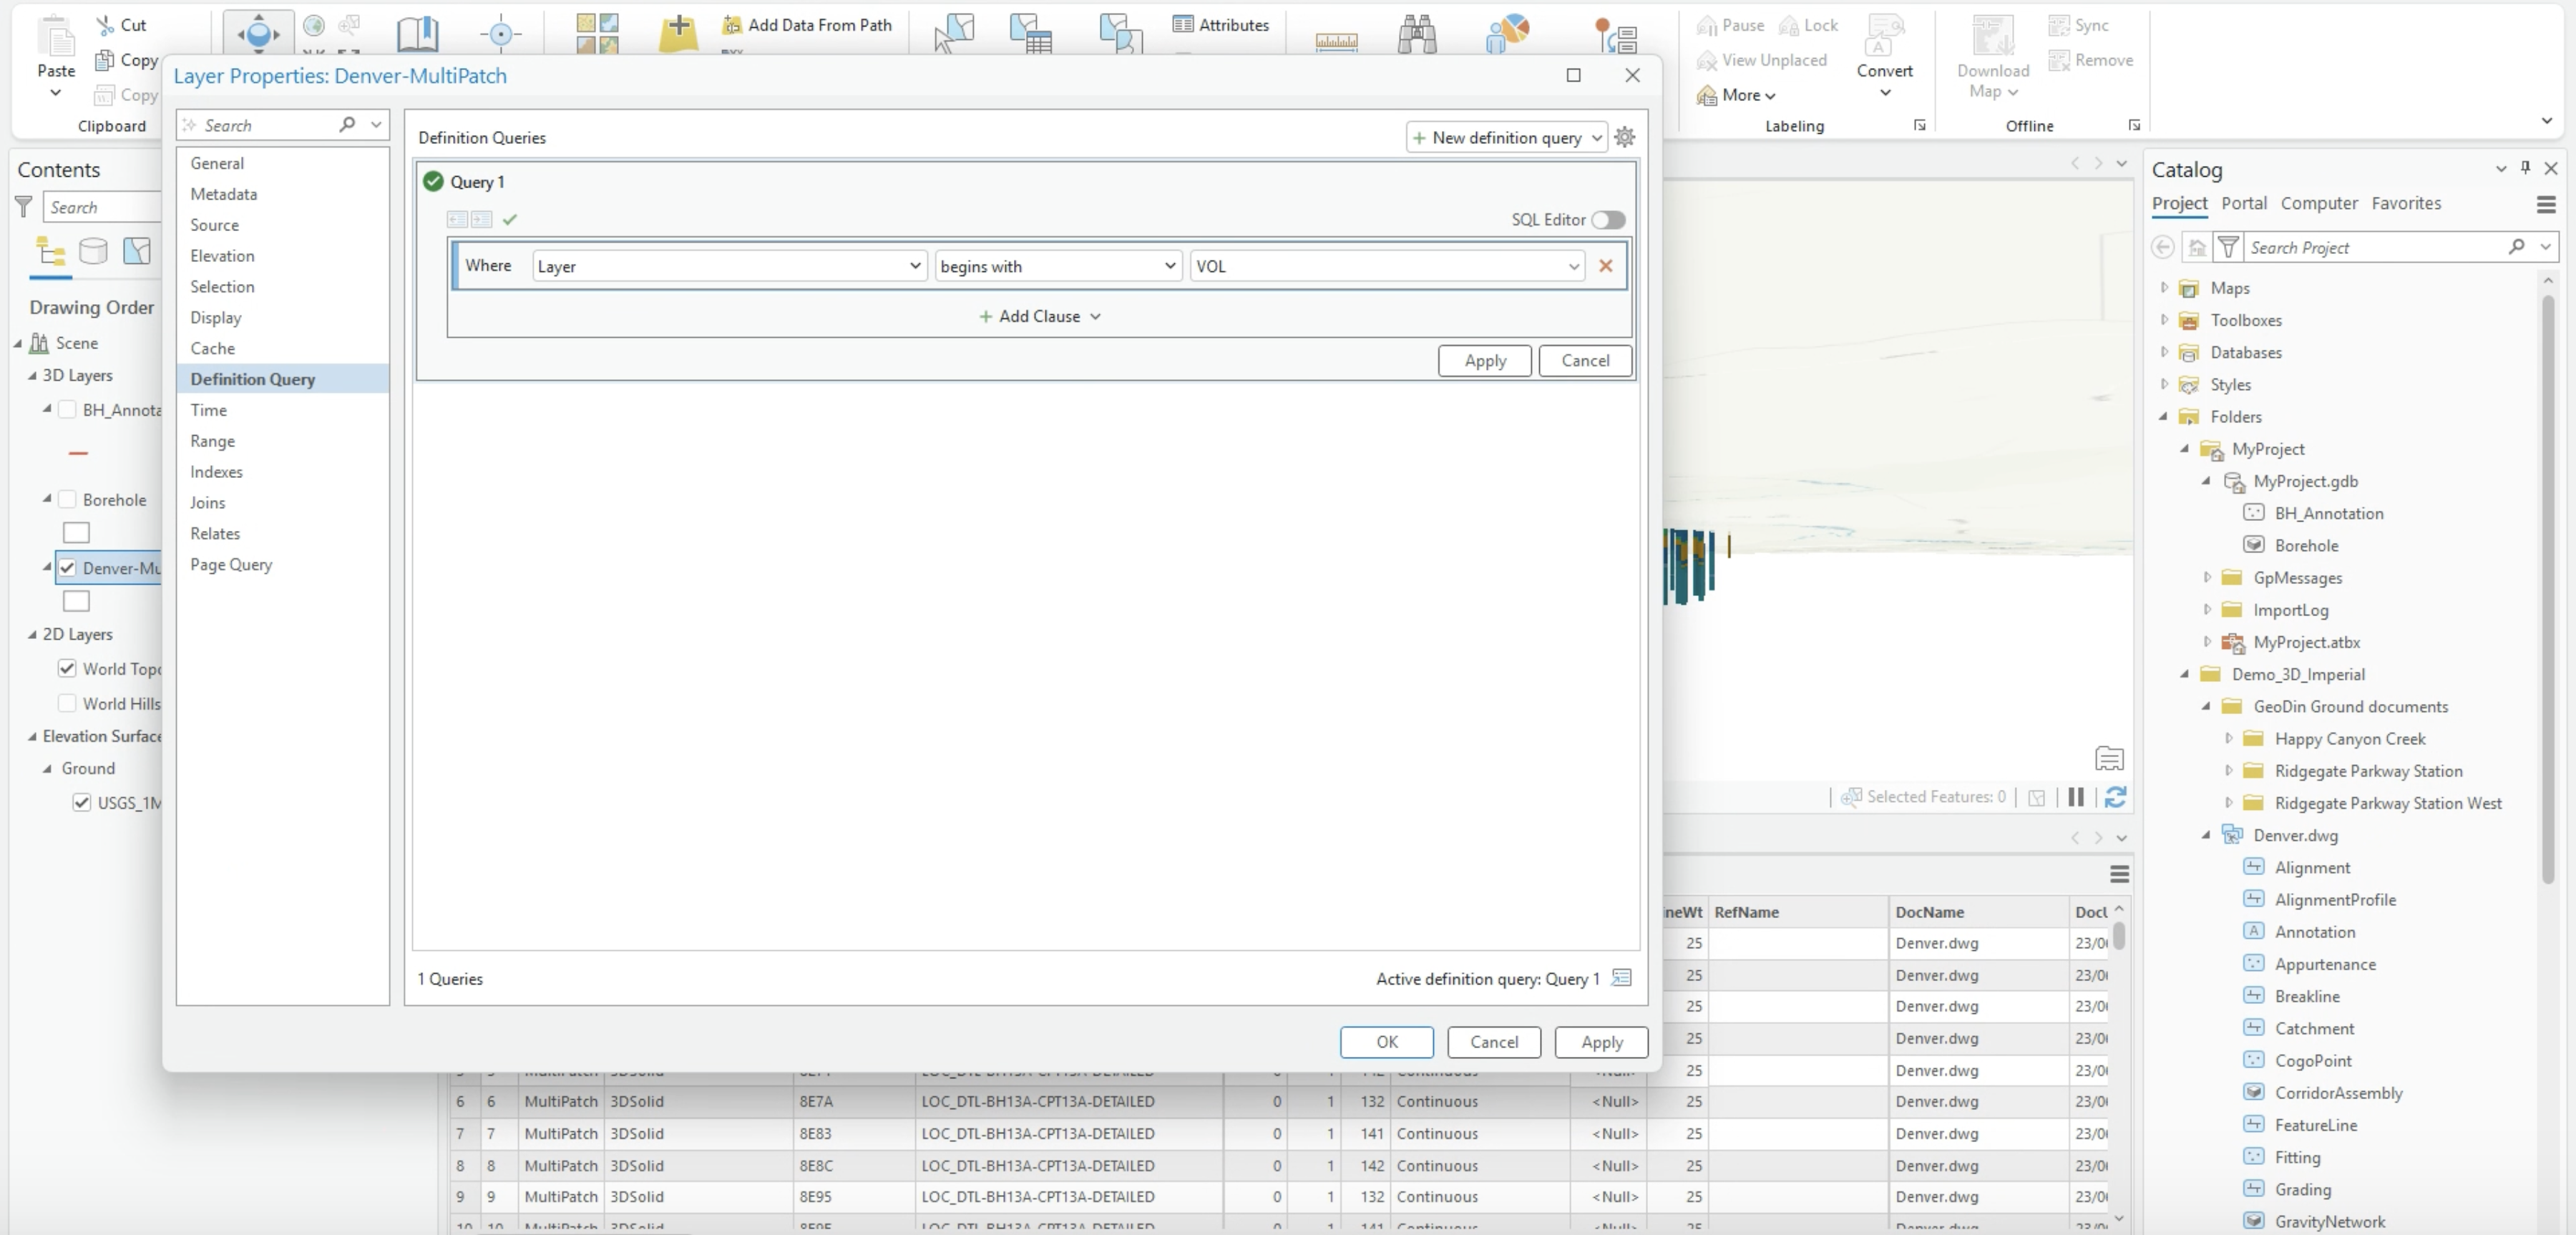The image size is (2576, 1235).
Task: Select the Explore navigation tool
Action: [258, 33]
